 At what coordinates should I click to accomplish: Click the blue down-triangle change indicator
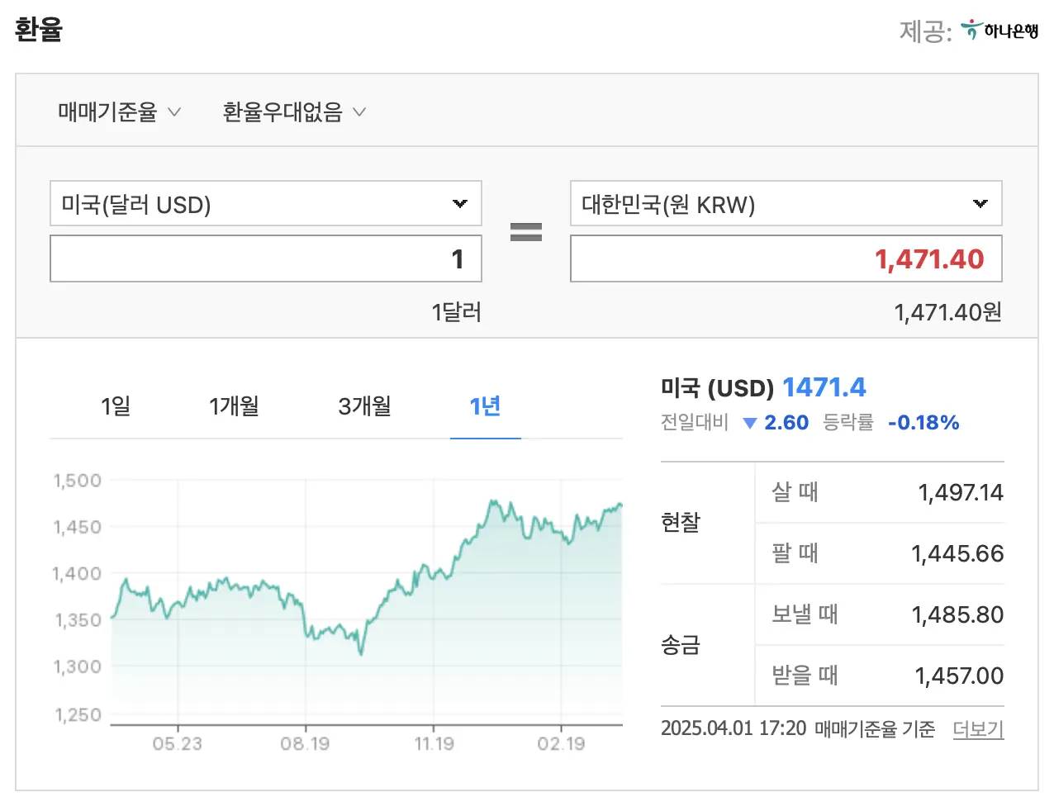pyautogui.click(x=750, y=422)
